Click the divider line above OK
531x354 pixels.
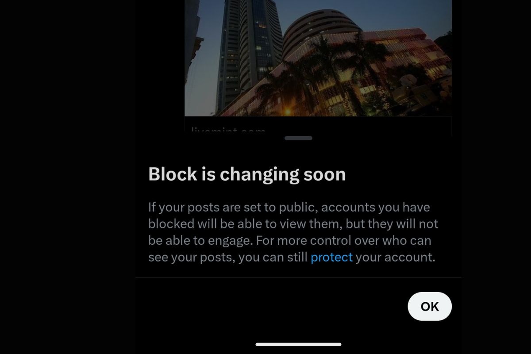(x=298, y=277)
